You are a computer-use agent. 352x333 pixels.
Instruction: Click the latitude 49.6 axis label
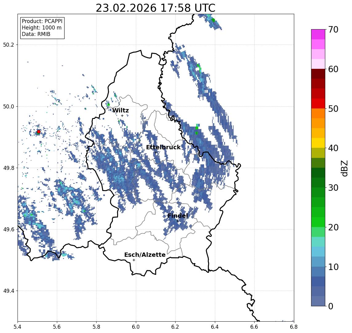[x=9, y=229]
